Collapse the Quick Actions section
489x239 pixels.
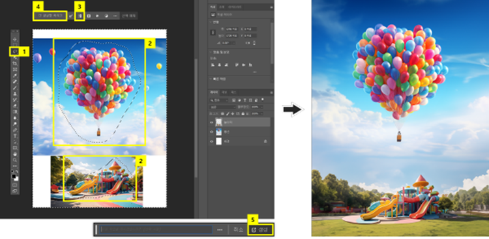click(x=210, y=79)
